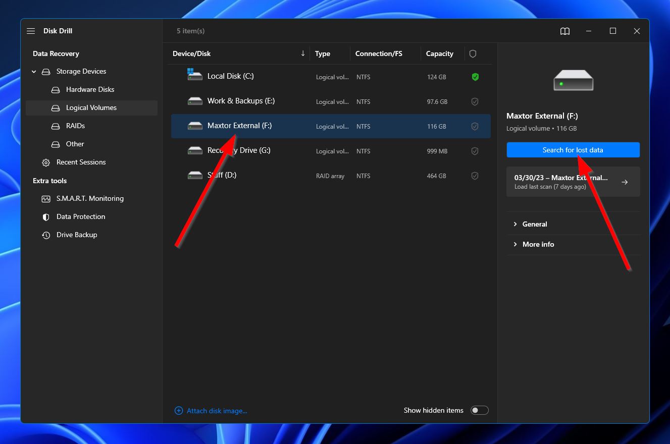Open S.M.A.R.T. Monitoring tool
This screenshot has height=444, width=670.
(x=91, y=199)
